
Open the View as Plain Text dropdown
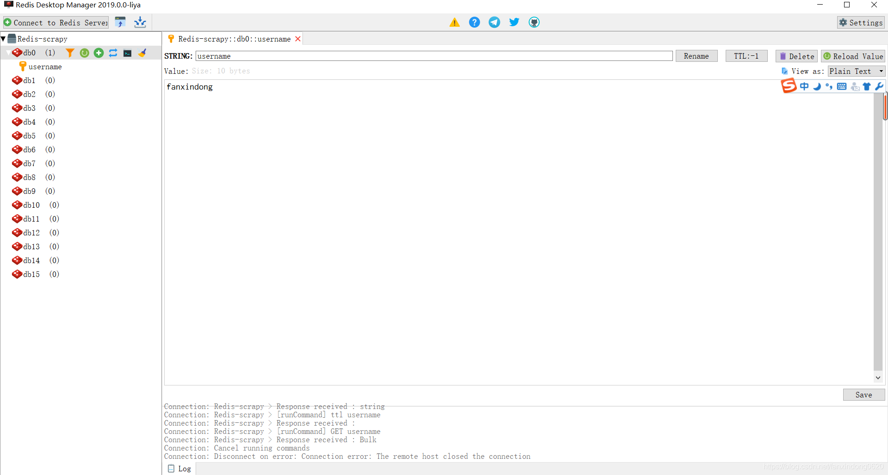856,71
